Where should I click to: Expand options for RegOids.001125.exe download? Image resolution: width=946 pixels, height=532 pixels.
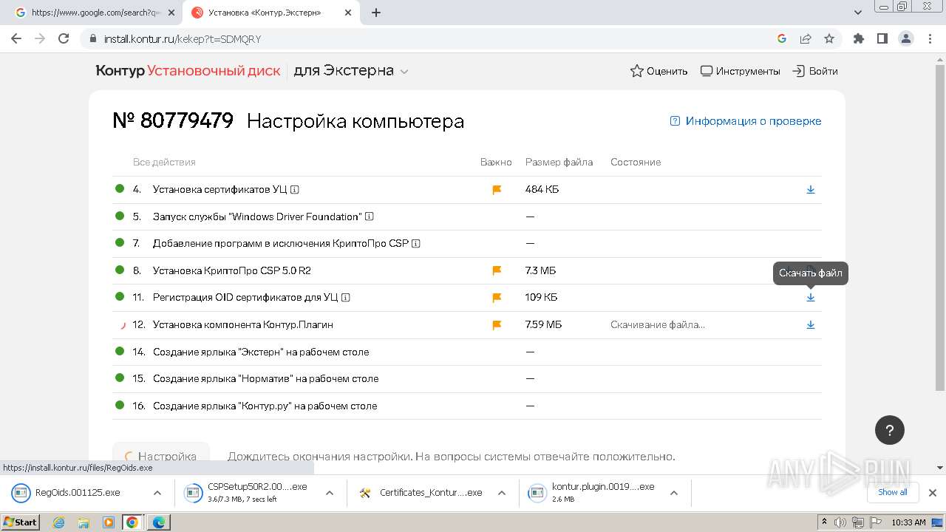click(x=157, y=493)
